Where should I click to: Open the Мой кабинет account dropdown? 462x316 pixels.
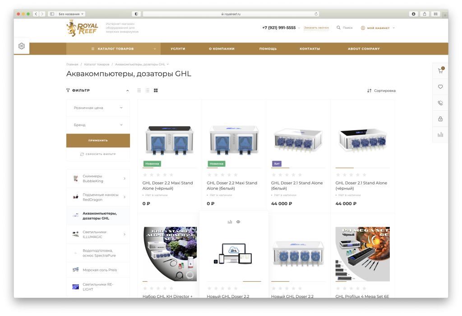tap(378, 28)
